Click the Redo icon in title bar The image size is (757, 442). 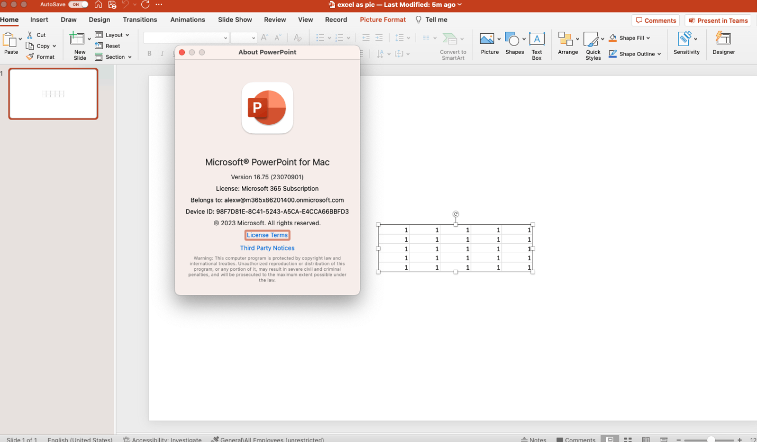145,5
